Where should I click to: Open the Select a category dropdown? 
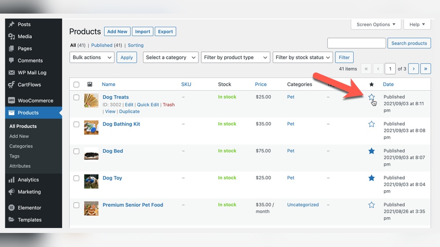pos(171,57)
